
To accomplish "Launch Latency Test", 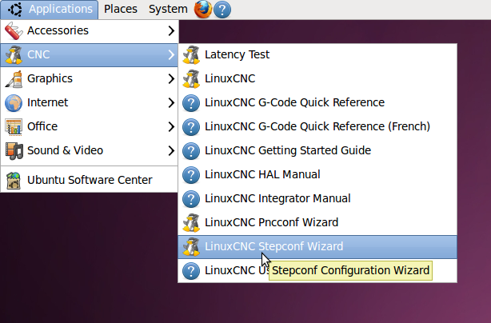I will pos(317,55).
